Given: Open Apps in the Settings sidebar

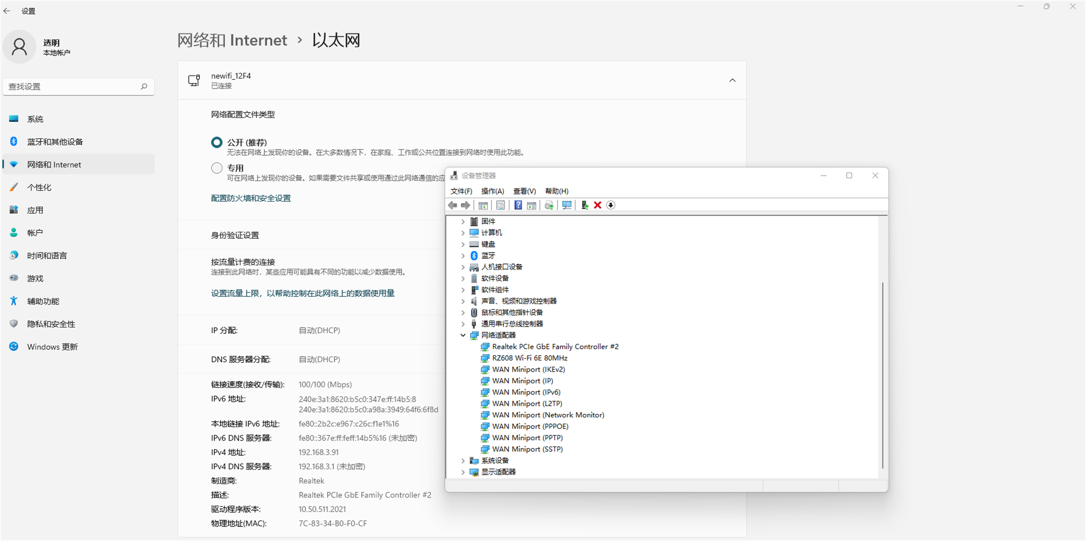Looking at the screenshot, I should click(78, 210).
